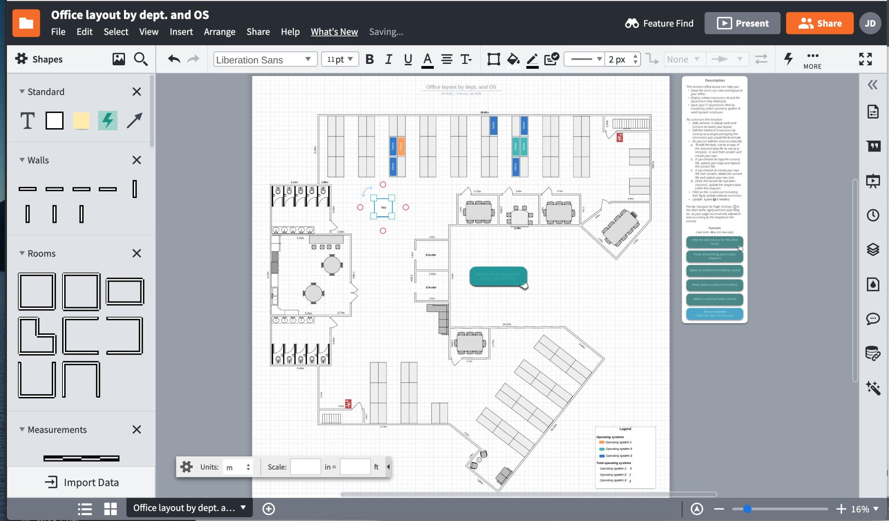Expand the Rooms shapes category

coord(20,253)
